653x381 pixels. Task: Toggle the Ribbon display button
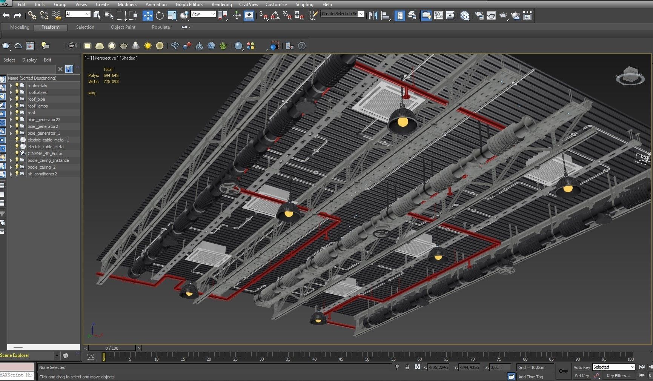(426, 15)
